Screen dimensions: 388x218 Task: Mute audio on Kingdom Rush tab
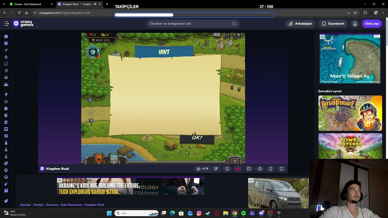95,4
